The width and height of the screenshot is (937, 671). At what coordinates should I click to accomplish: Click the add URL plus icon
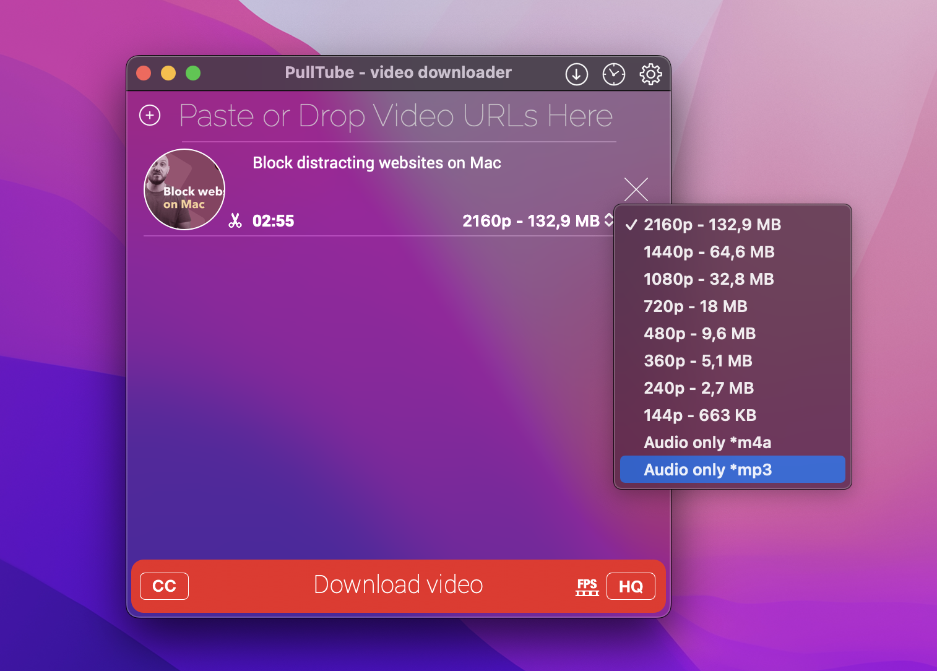point(150,115)
